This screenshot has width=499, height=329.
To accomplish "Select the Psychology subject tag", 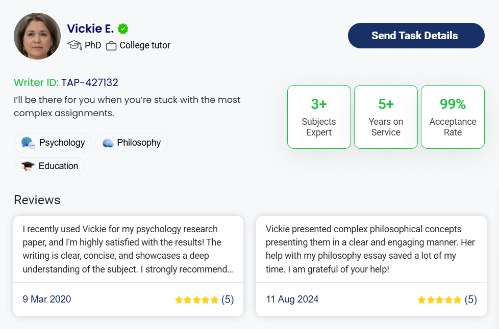I will coord(53,143).
